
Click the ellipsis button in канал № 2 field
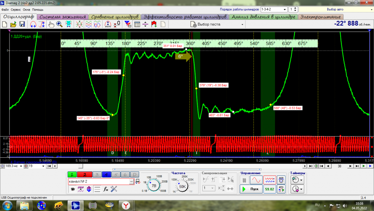point(131,181)
